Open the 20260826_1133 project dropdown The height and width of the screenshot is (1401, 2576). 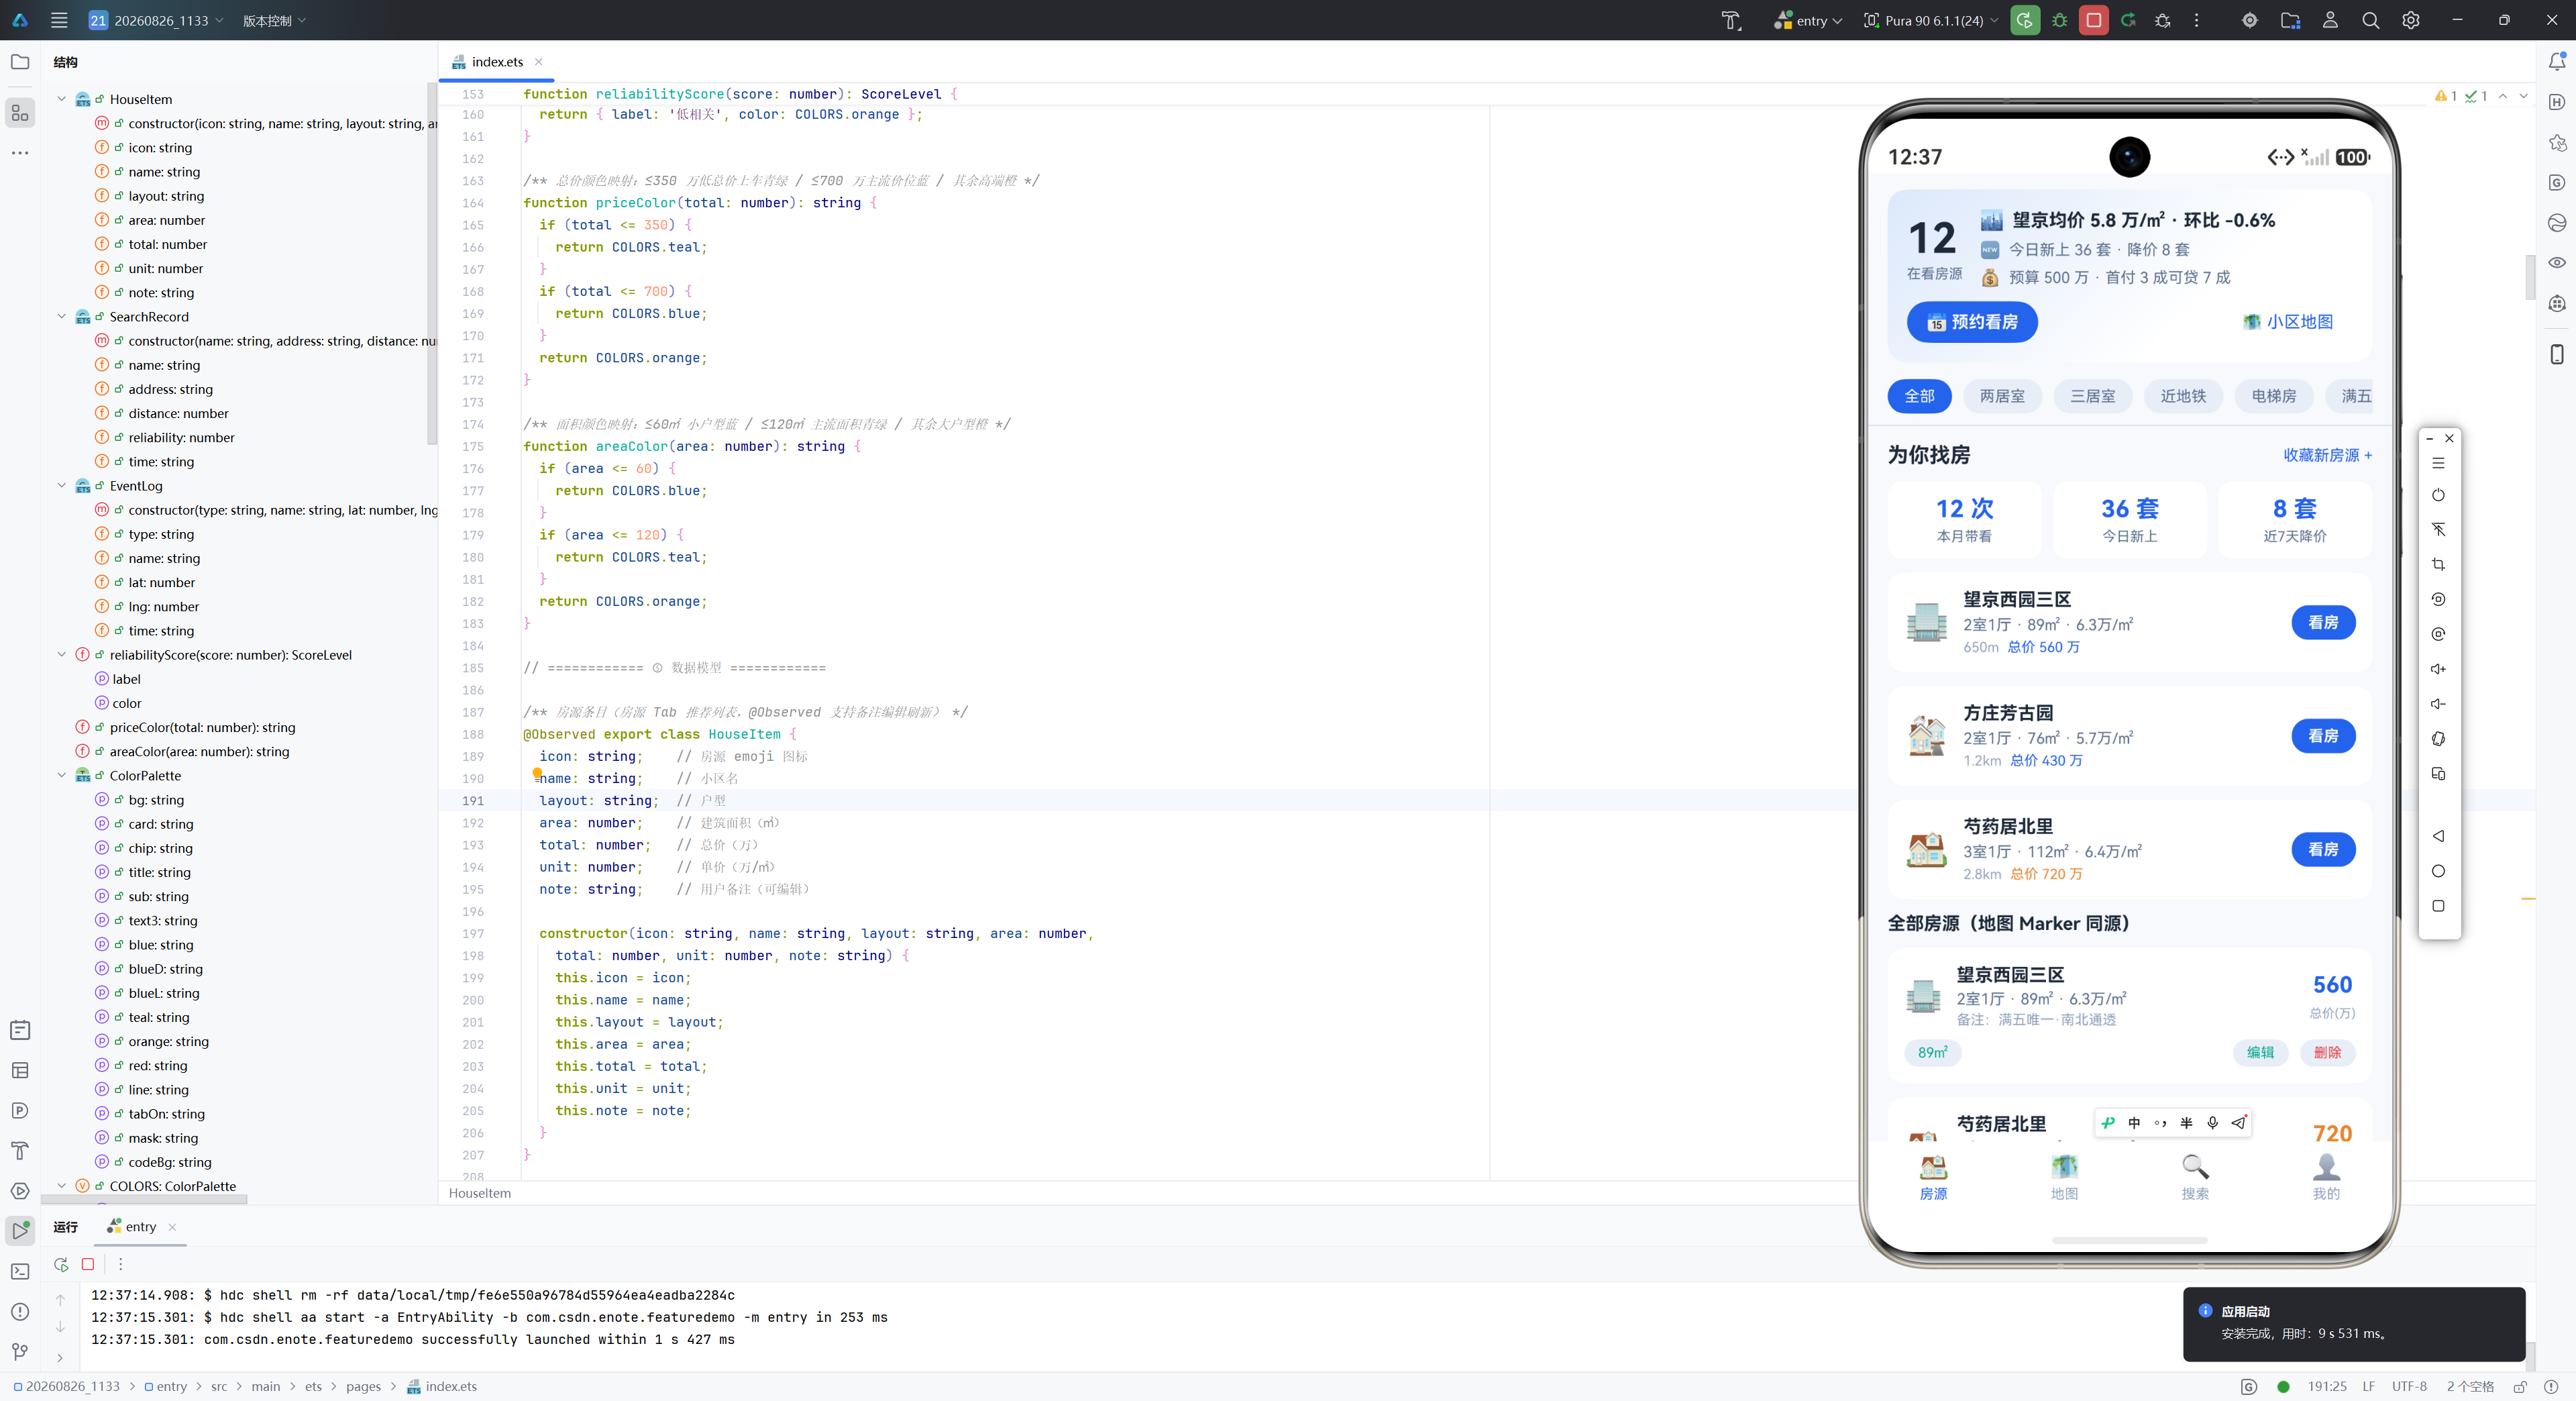[156, 20]
